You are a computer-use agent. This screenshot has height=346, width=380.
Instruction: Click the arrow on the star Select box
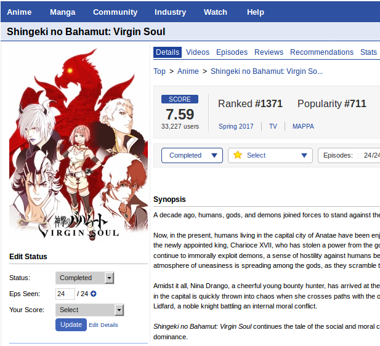(x=304, y=155)
